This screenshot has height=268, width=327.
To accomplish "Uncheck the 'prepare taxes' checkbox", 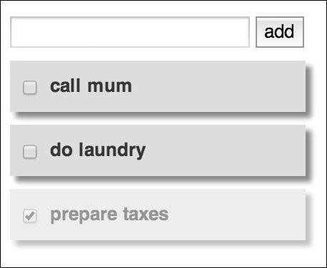I will (30, 216).
